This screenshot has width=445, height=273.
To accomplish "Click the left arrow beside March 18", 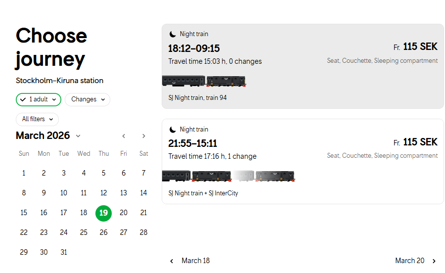I will point(172,261).
